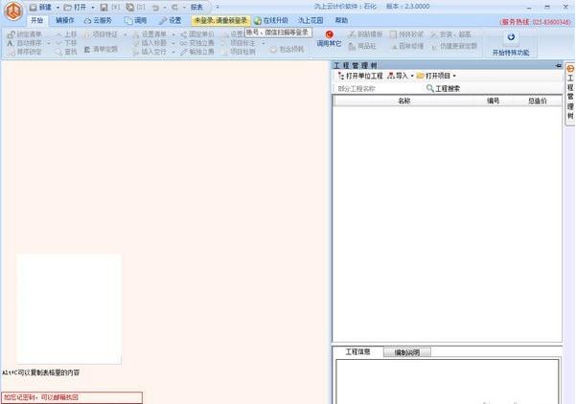This screenshot has height=404, width=576.
Task: Click the 部分工程名称 search input field
Action: coord(379,88)
